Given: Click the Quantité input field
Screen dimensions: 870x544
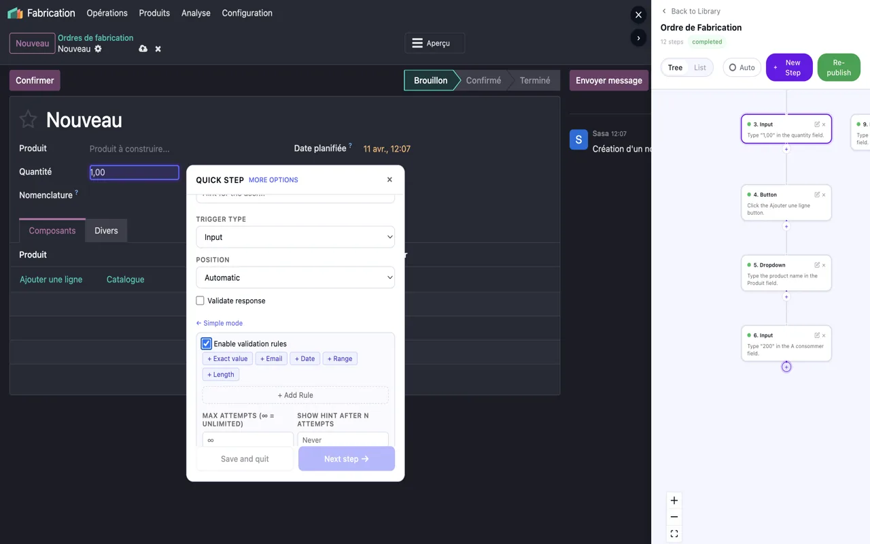Looking at the screenshot, I should [x=135, y=172].
